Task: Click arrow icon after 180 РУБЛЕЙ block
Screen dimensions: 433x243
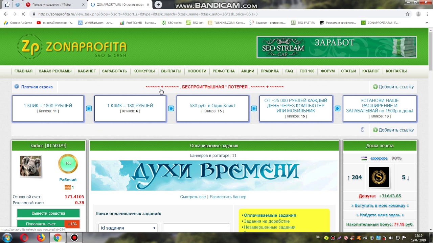Action: (171, 108)
